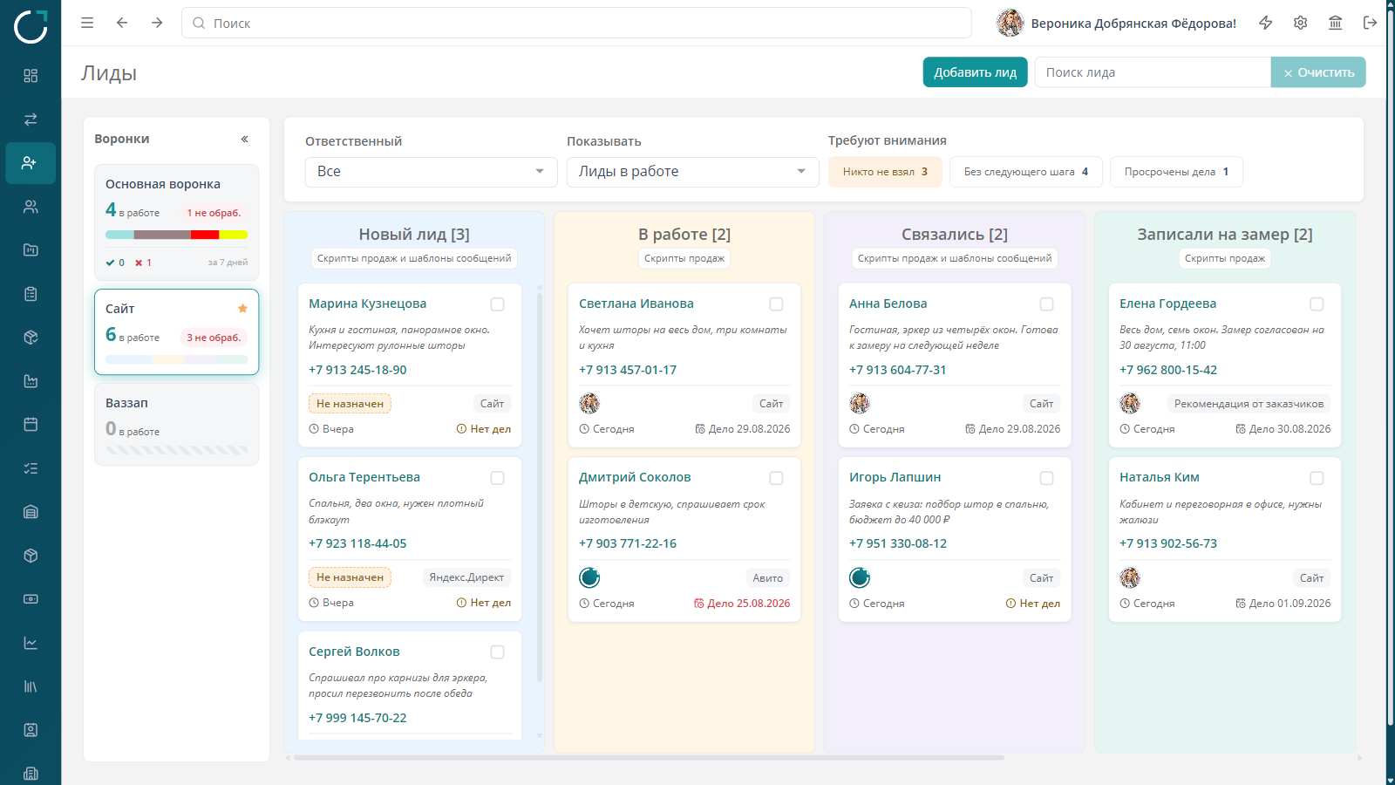Click the bank building icon in header
Image resolution: width=1395 pixels, height=785 pixels.
[1336, 23]
